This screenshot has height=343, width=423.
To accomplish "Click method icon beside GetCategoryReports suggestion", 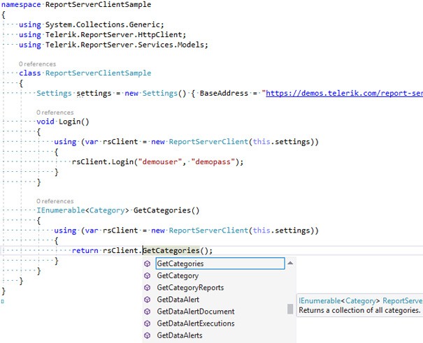I will point(148,288).
